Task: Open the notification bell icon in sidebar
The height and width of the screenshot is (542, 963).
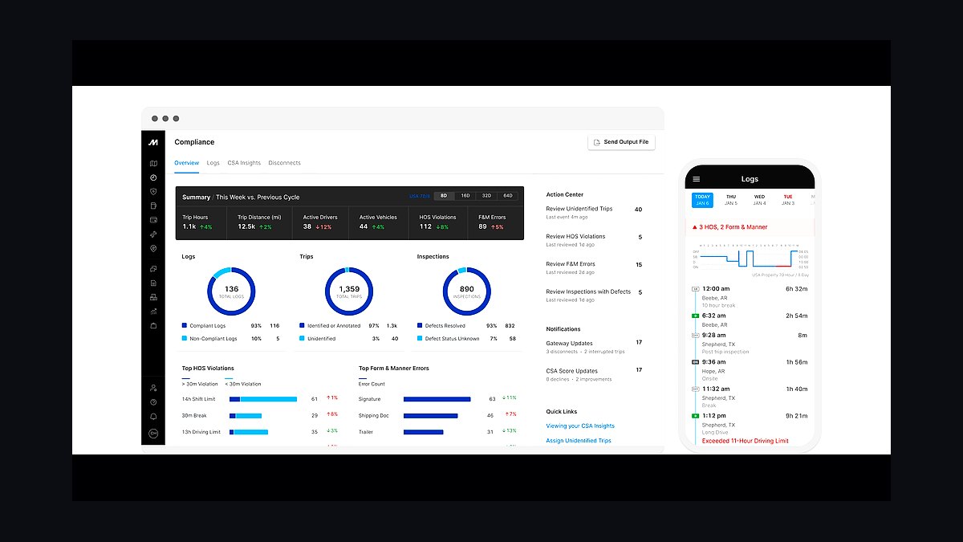Action: point(152,416)
